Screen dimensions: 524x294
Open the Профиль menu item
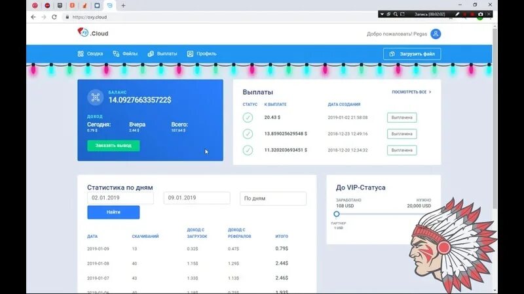(x=202, y=54)
